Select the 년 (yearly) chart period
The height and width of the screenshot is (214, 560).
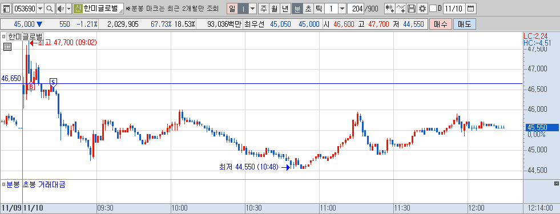coord(285,8)
